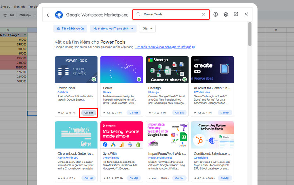
Task: Open the Marketplace help icon
Action: (216, 15)
